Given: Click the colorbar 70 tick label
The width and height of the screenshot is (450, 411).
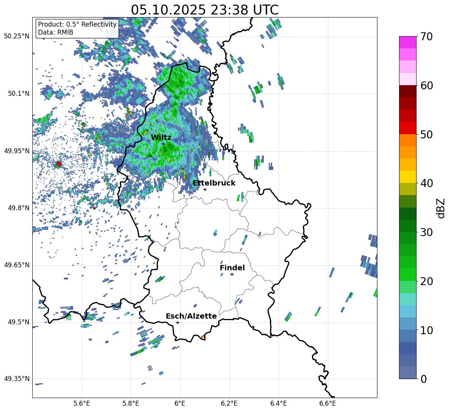Looking at the screenshot, I should tap(426, 37).
